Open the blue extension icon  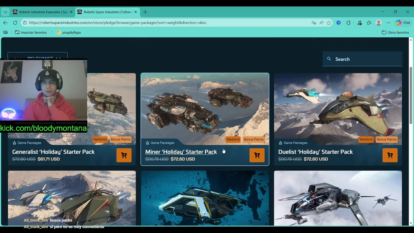[x=339, y=23]
